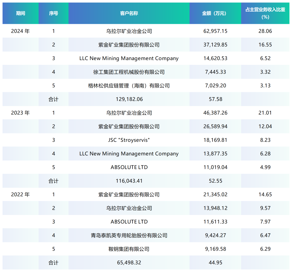Click percentage 6.28
Image resolution: width=292 pixels, height=272 pixels.
[265, 154]
